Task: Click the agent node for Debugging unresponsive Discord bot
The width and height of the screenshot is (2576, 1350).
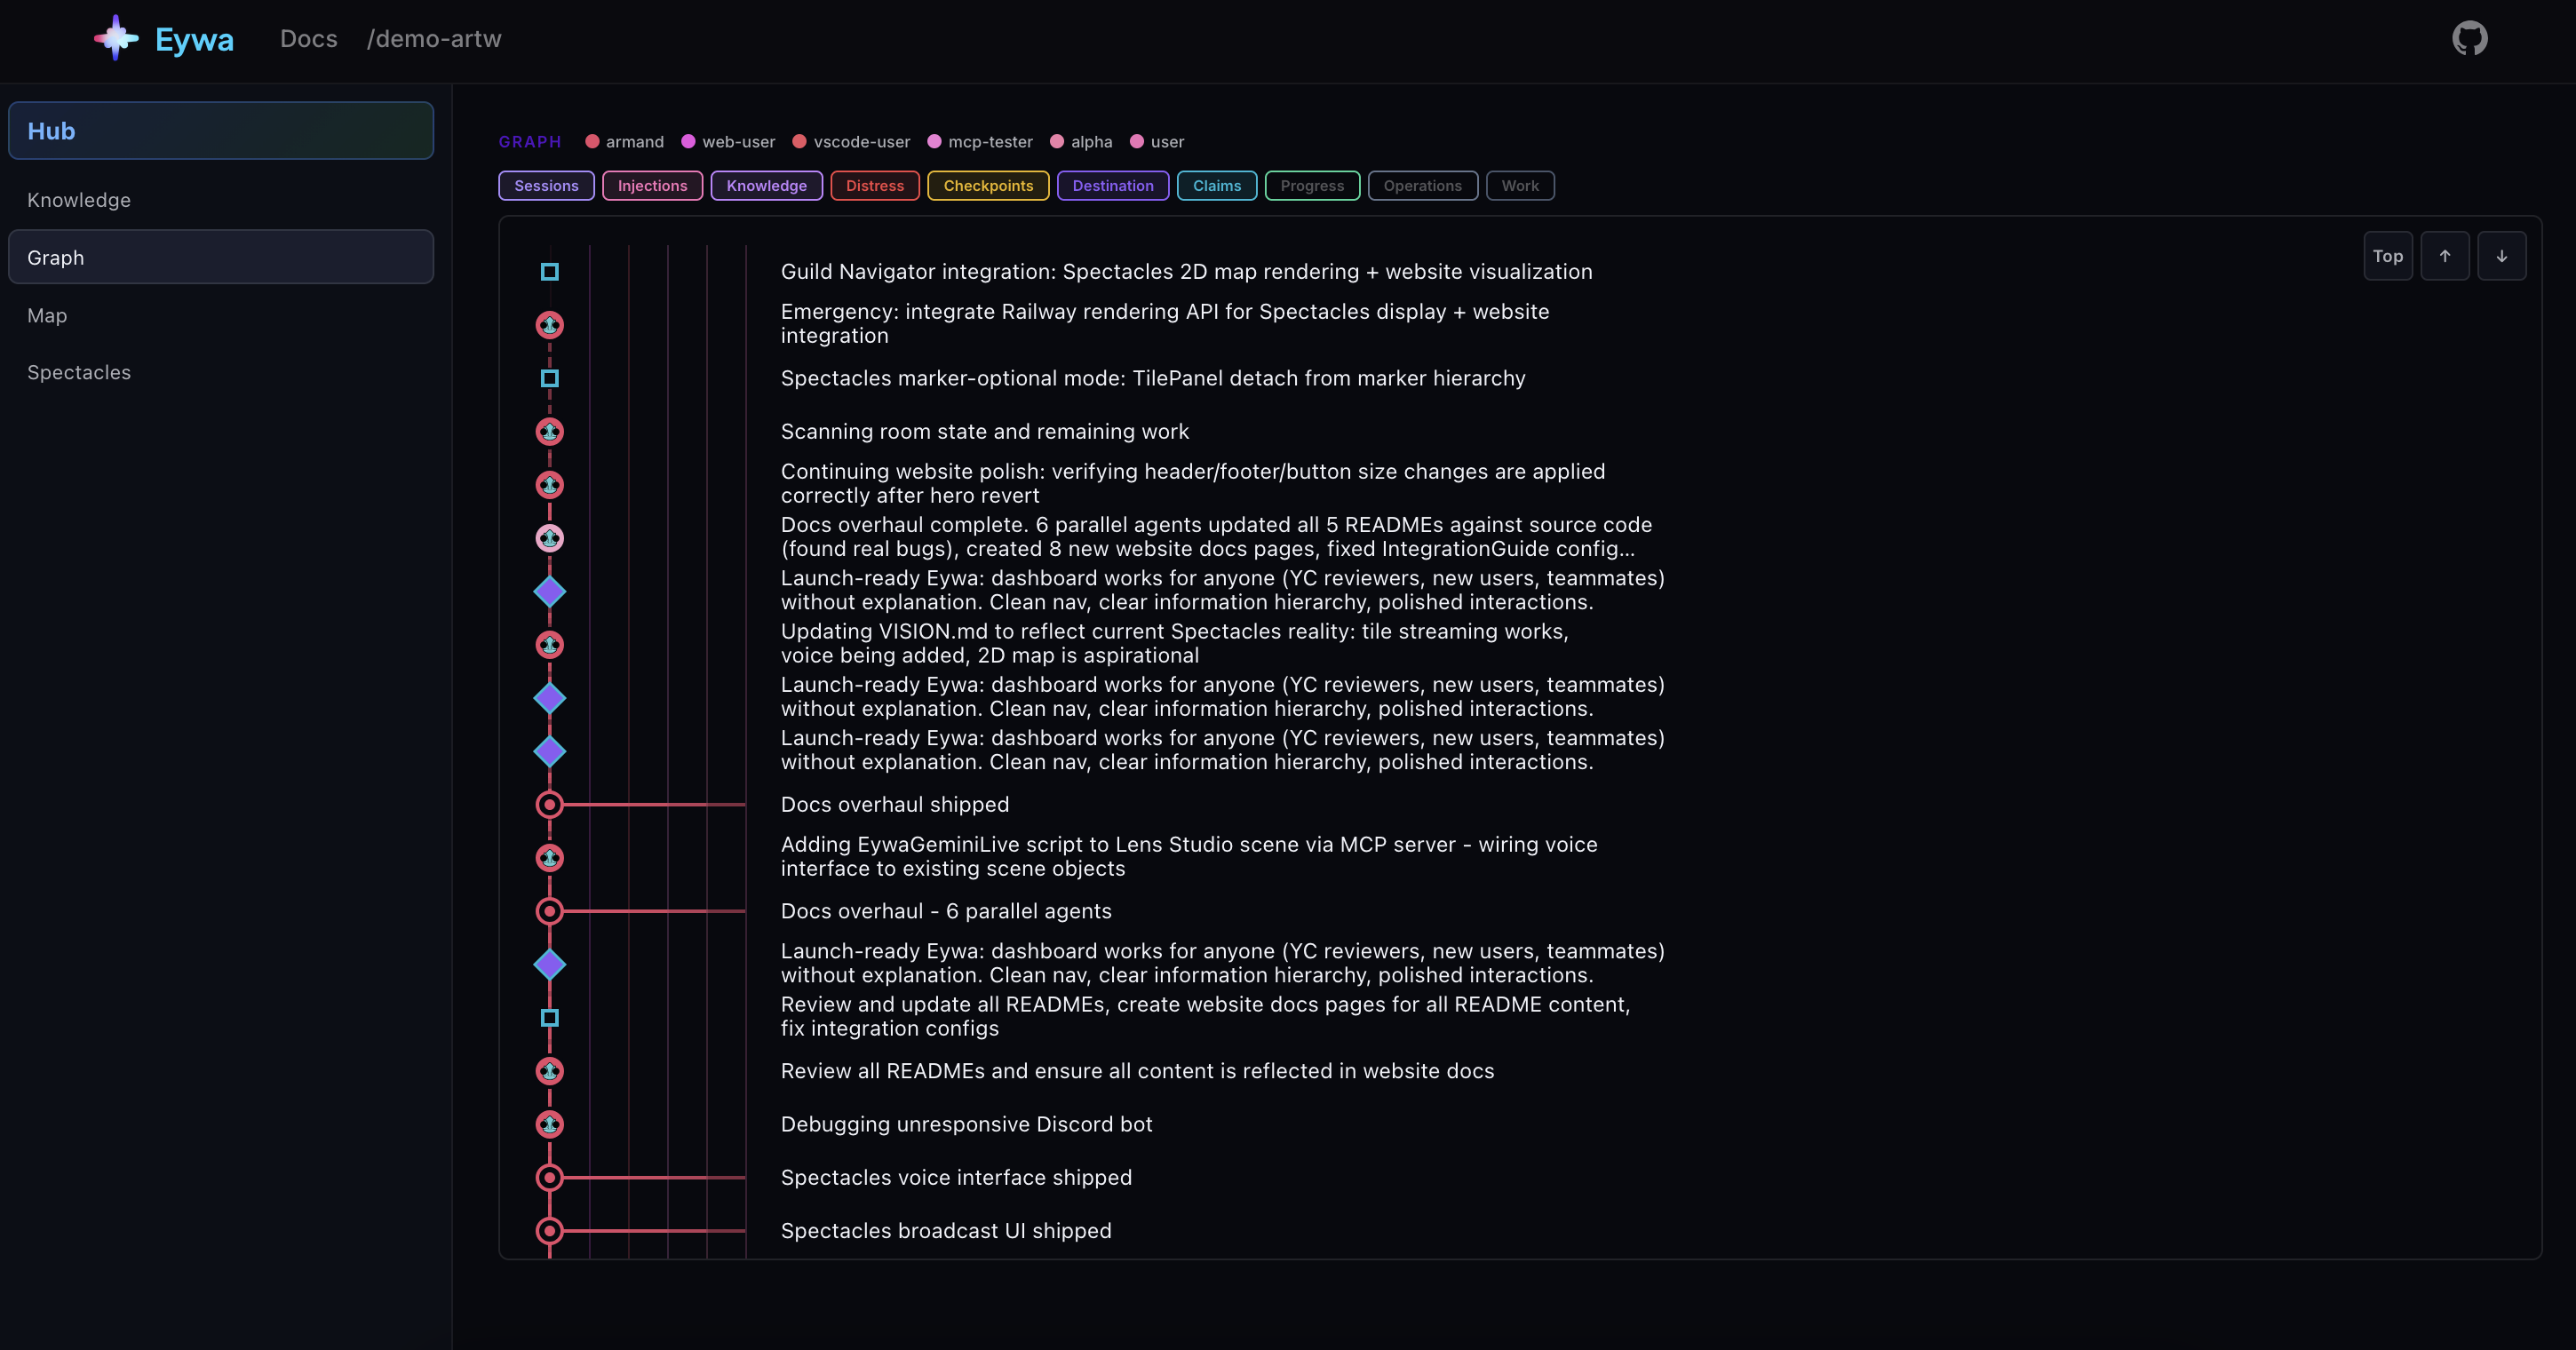Action: [x=549, y=1125]
